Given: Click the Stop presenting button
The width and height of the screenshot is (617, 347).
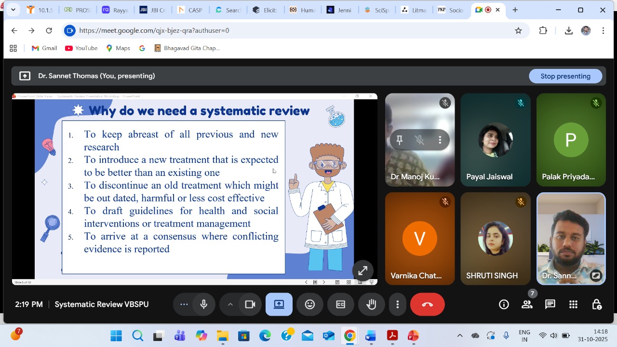Looking at the screenshot, I should (x=565, y=76).
